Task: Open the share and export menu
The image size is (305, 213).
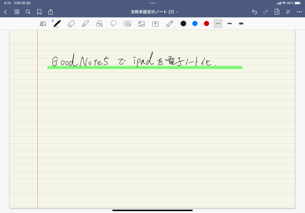Action: pyautogui.click(x=51, y=12)
